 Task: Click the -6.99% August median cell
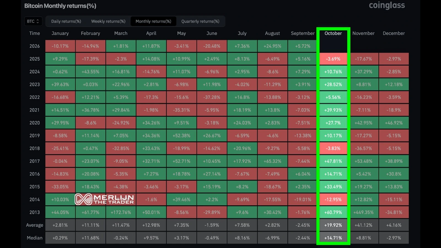click(x=272, y=238)
